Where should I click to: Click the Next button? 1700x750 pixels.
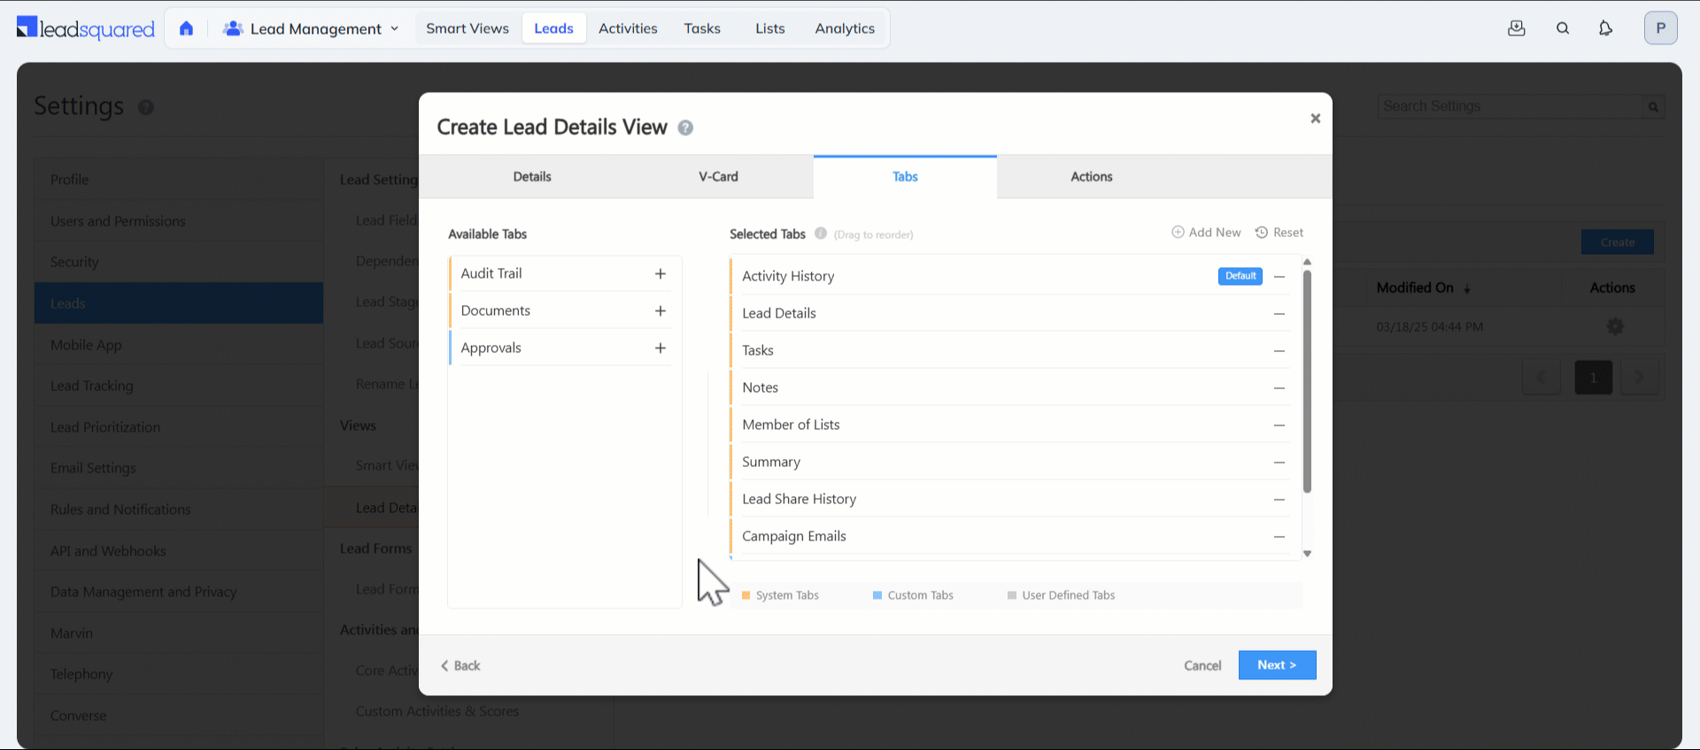coord(1277,665)
